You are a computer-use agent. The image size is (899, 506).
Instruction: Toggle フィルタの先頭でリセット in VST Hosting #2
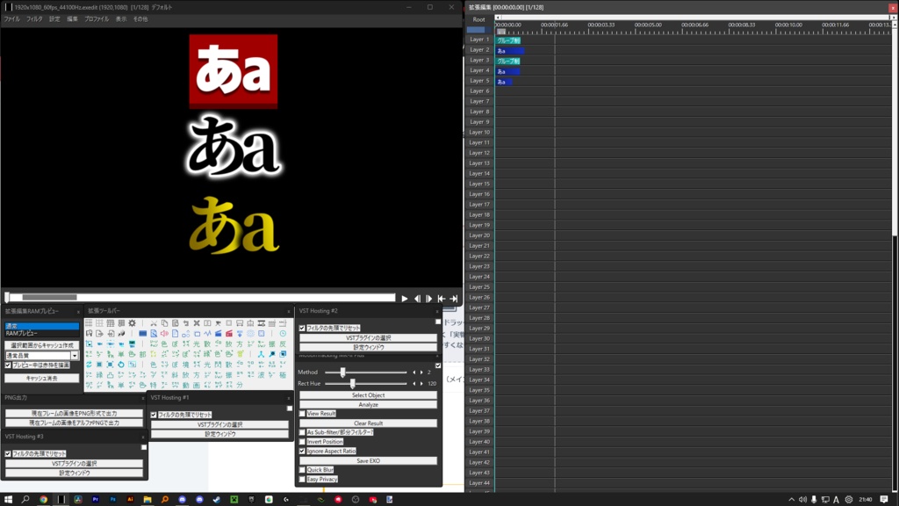[x=302, y=328]
